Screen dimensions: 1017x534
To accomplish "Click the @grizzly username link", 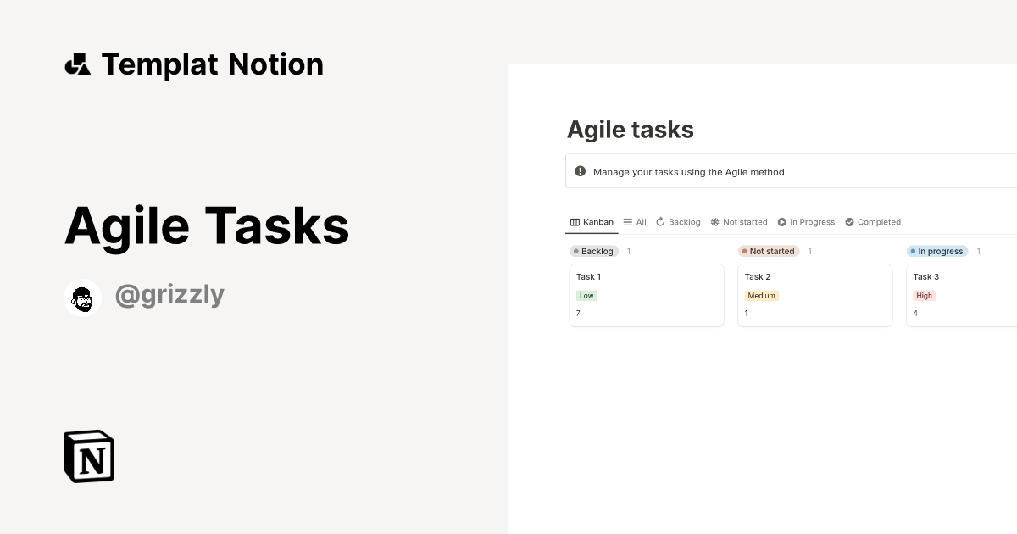I will [169, 294].
